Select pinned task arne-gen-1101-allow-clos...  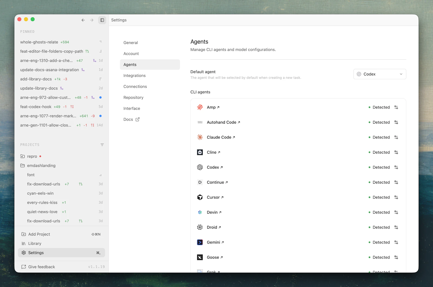61,125
